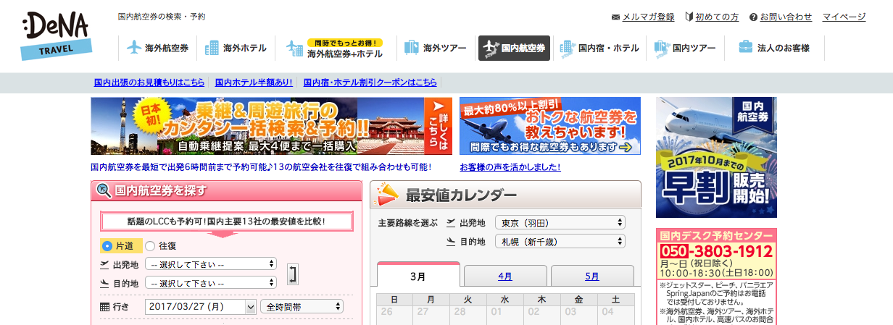Click the briefcase icon beside 法人のお客様
The width and height of the screenshot is (893, 325).
745,48
